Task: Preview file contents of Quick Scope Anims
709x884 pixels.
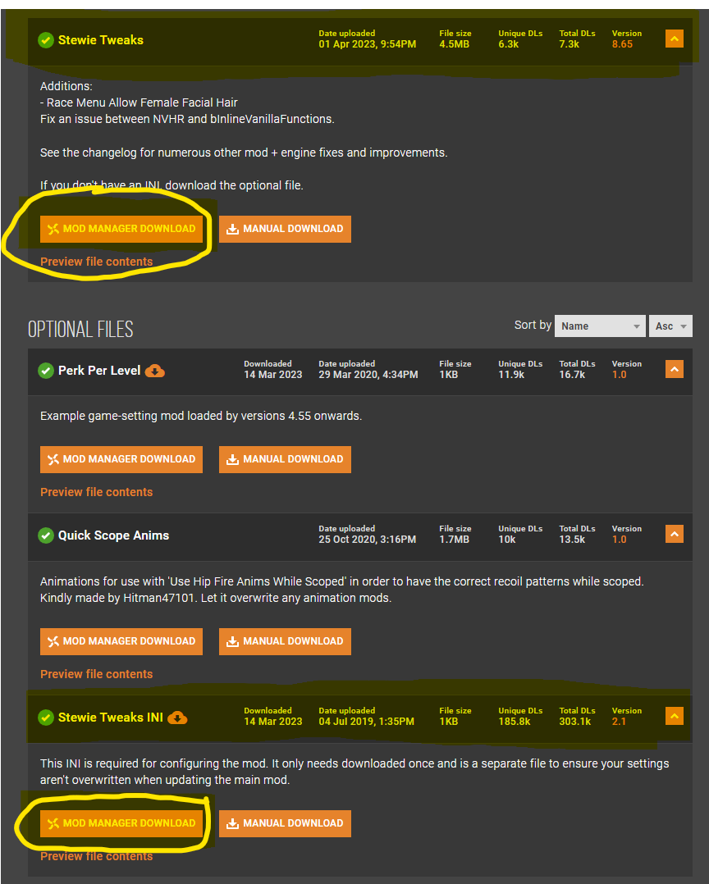Action: tap(97, 674)
